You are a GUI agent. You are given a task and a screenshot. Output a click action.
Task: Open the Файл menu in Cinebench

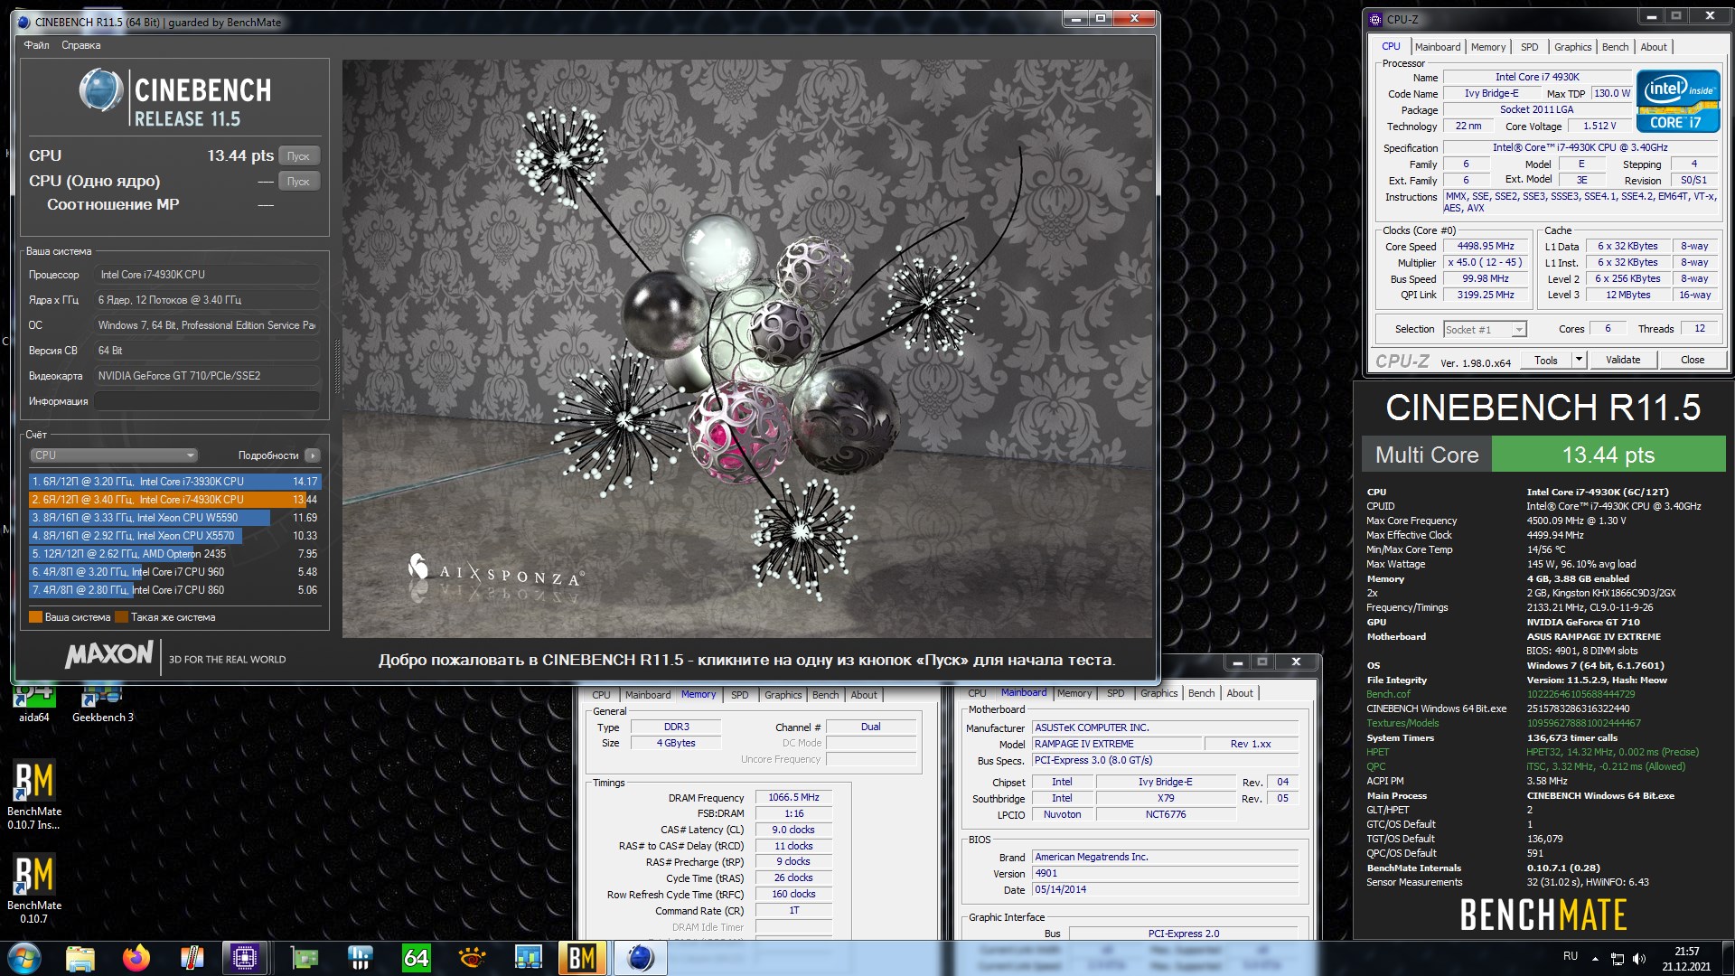(x=37, y=45)
